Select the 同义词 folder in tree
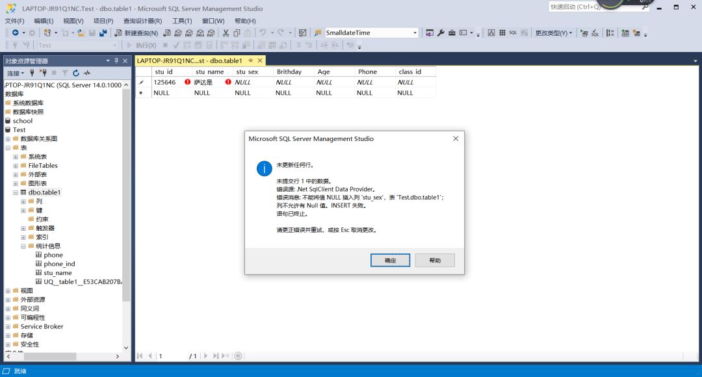This screenshot has height=377, width=702. 29,309
